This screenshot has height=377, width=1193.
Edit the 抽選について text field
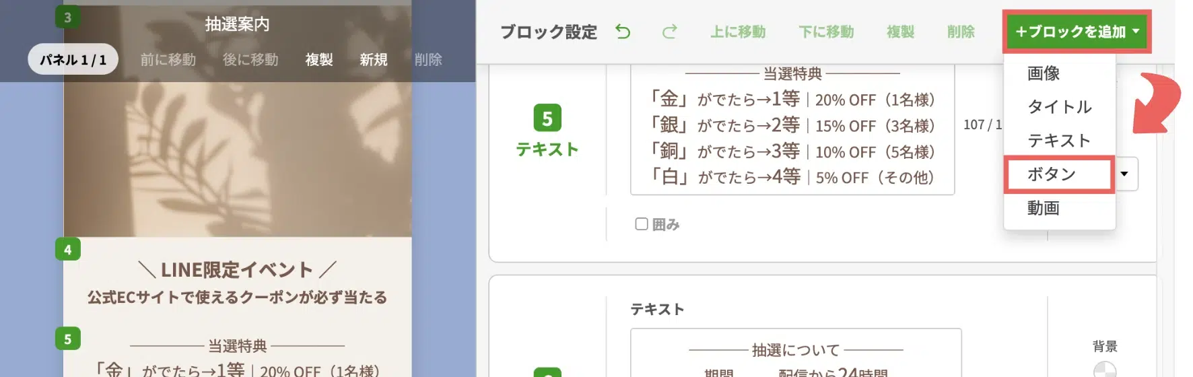point(796,353)
